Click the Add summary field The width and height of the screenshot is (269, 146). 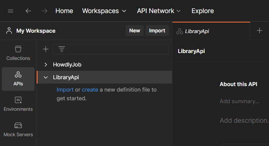pyautogui.click(x=240, y=101)
